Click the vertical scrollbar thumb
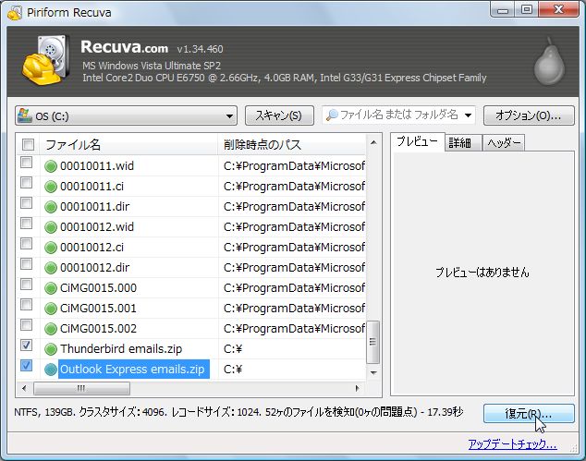Viewport: 586px width, 461px height. point(373,342)
